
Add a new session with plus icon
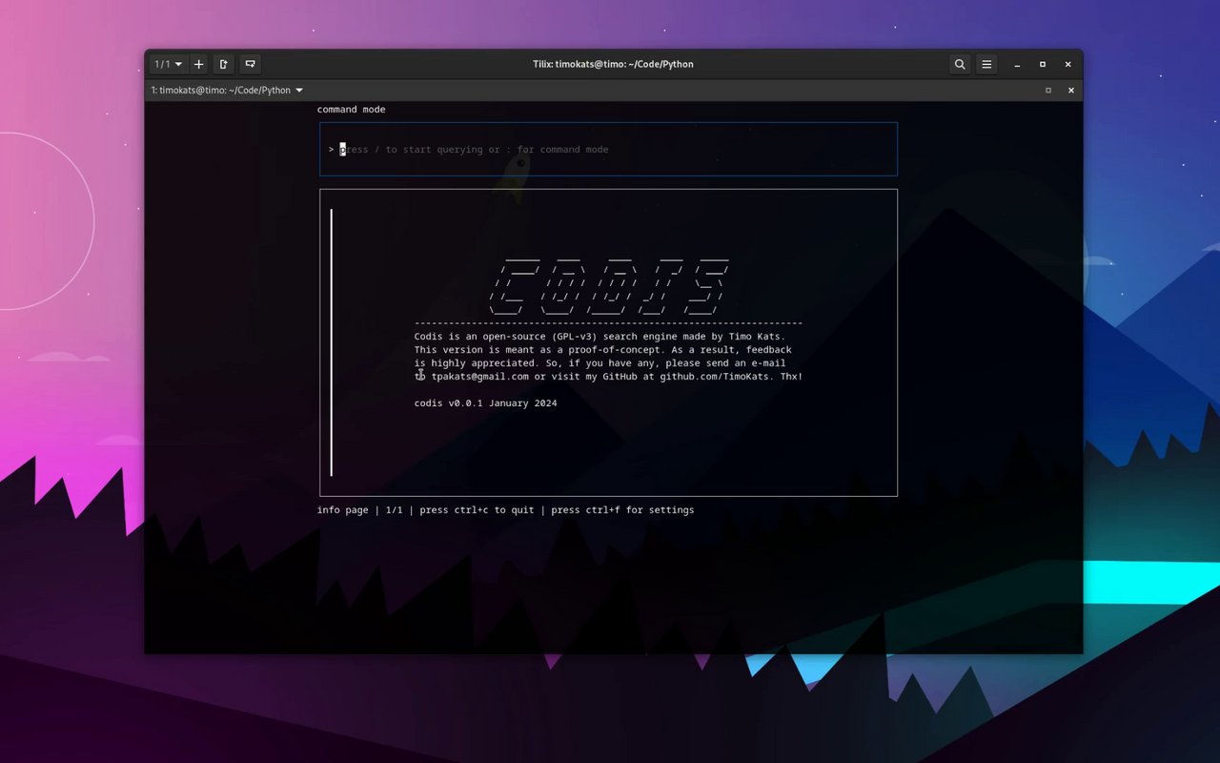tap(198, 64)
